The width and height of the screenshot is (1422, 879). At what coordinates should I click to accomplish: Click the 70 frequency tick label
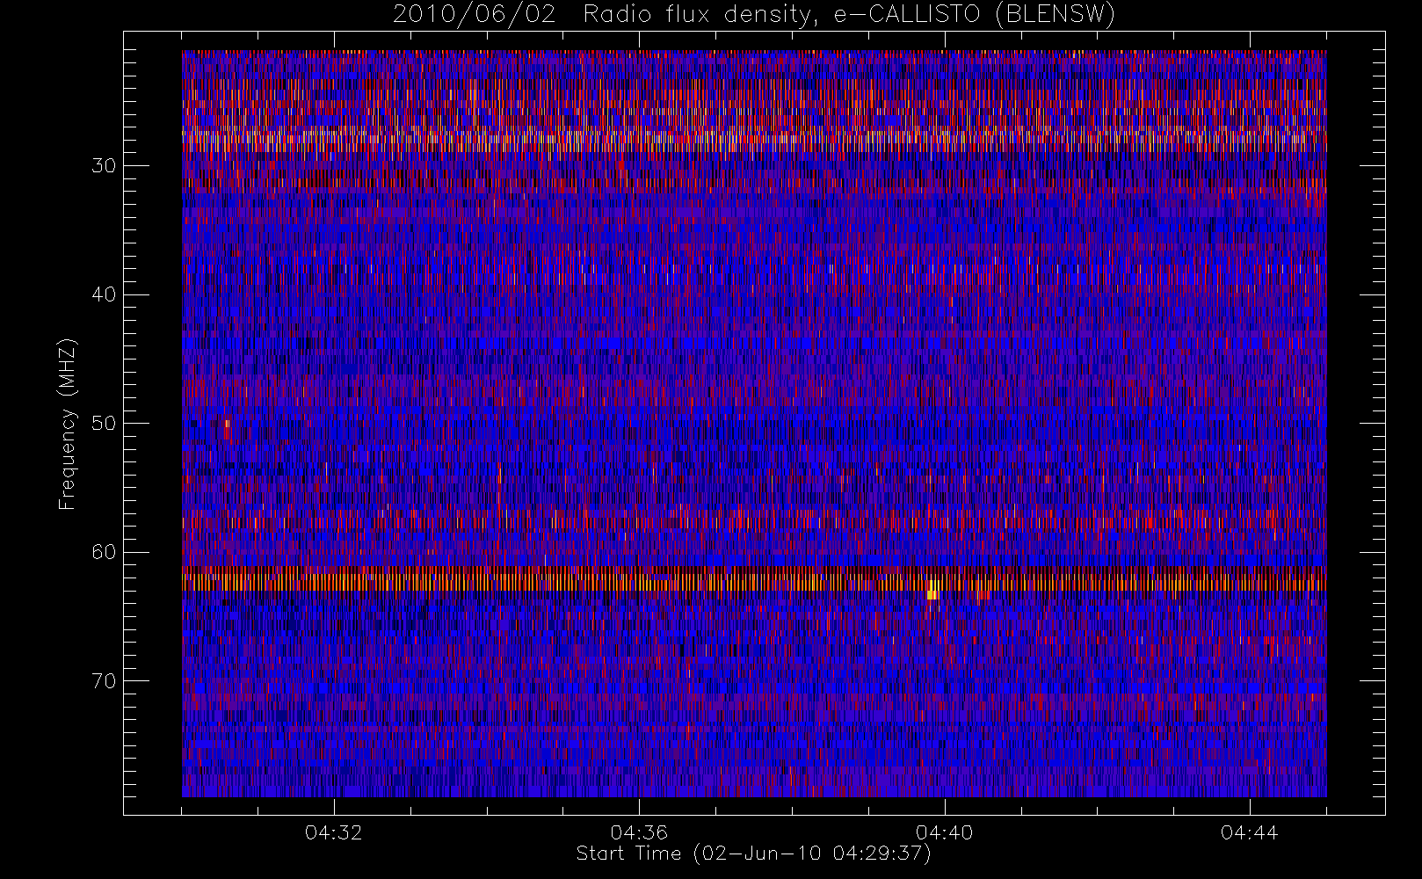click(104, 681)
